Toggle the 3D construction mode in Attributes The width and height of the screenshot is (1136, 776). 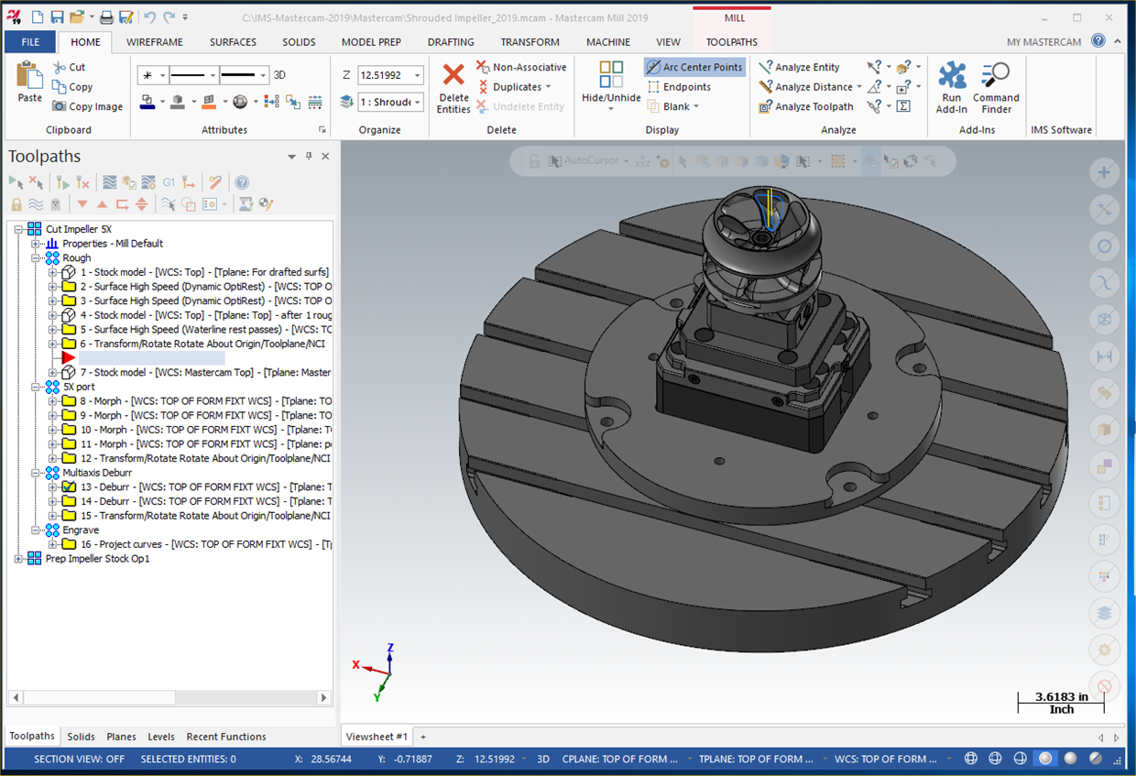click(x=280, y=75)
